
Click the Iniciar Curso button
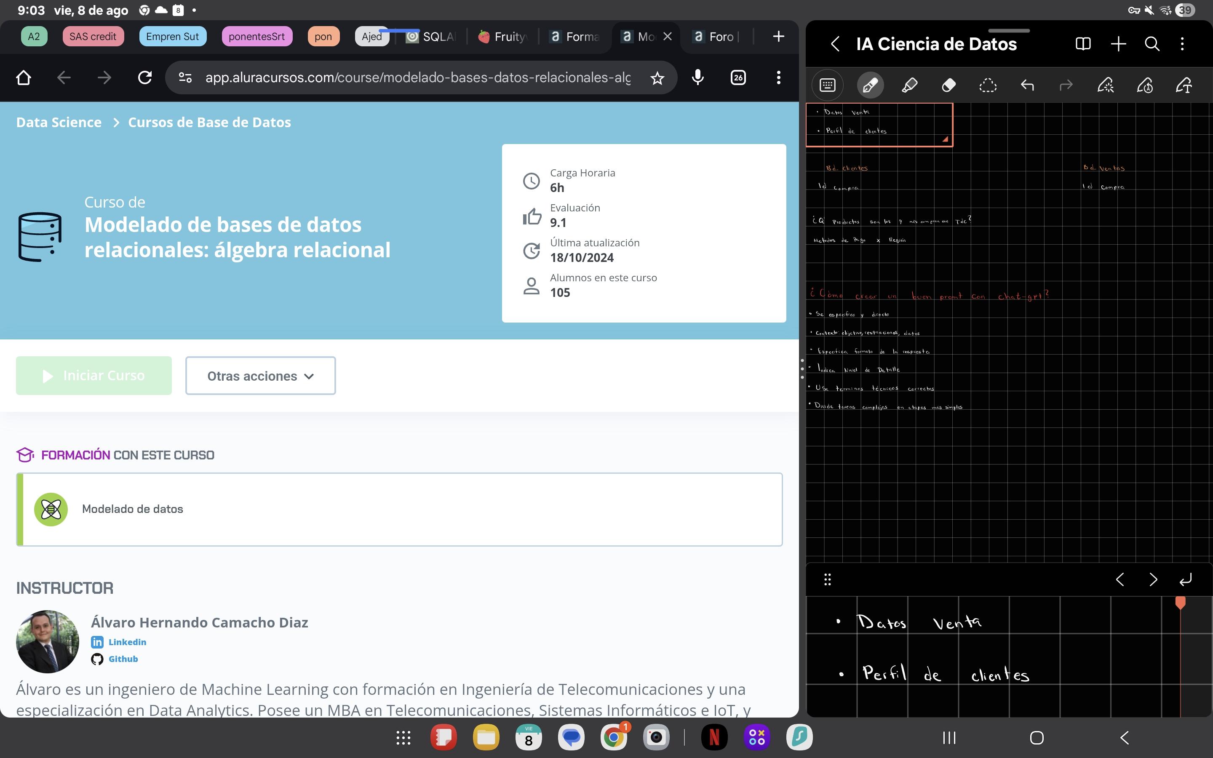(94, 376)
